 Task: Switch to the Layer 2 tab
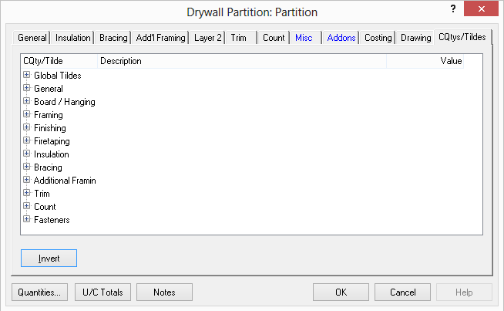coord(208,38)
